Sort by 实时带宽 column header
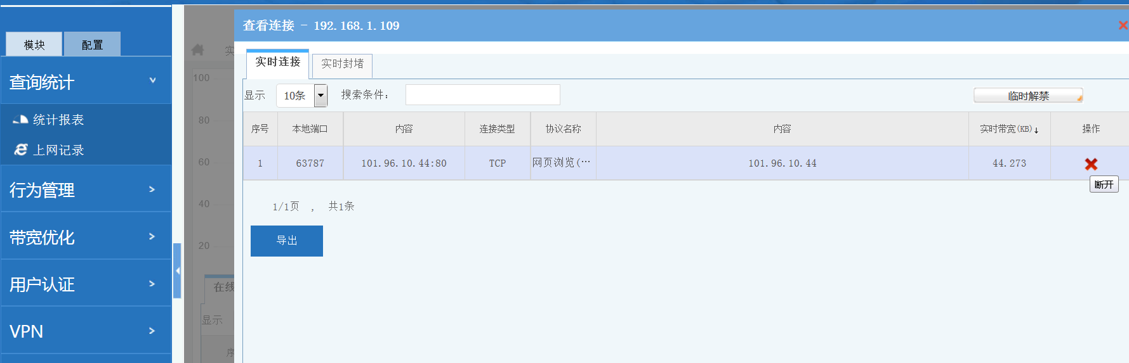 point(1008,129)
